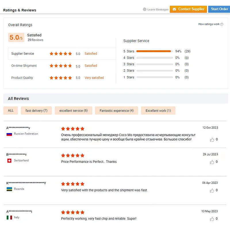The width and height of the screenshot is (230, 230).
Task: Open the How ratings work link
Action: tap(209, 24)
